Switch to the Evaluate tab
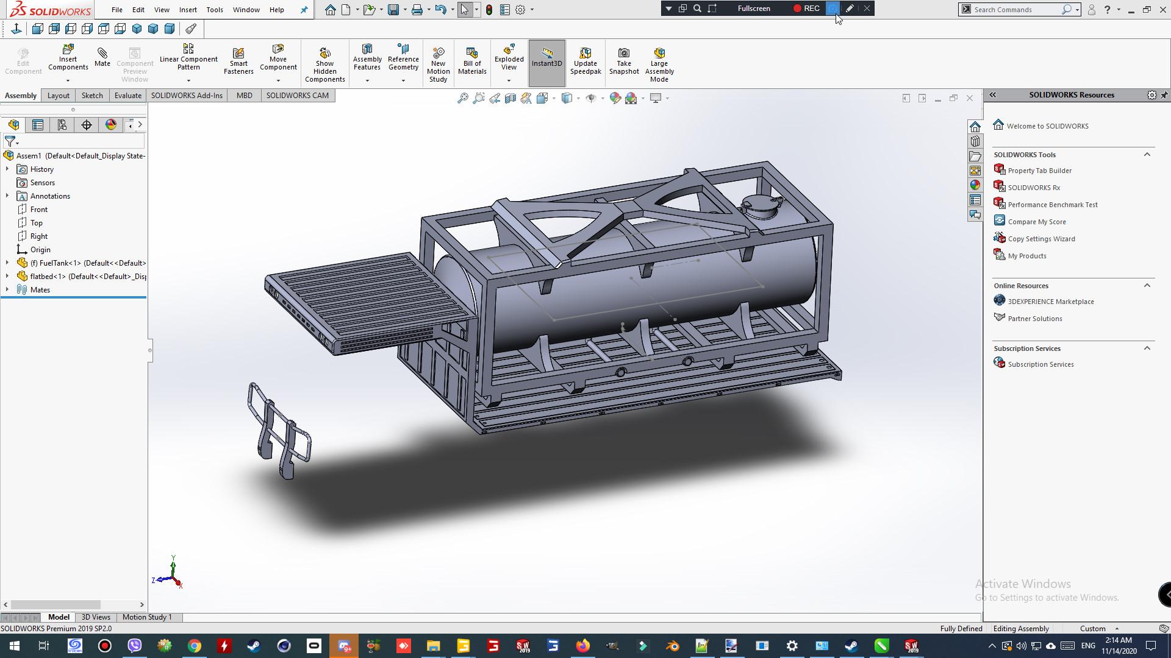The width and height of the screenshot is (1171, 658). coord(127,96)
